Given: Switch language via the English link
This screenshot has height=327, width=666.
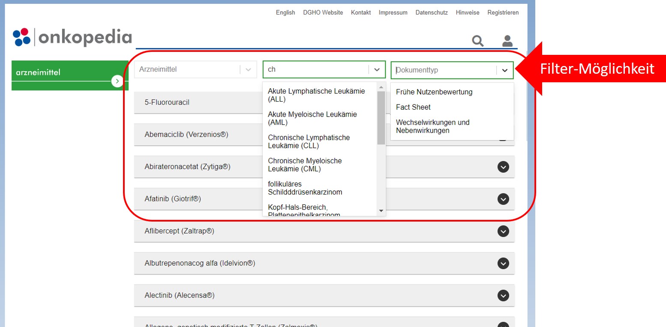Looking at the screenshot, I should click(x=285, y=12).
